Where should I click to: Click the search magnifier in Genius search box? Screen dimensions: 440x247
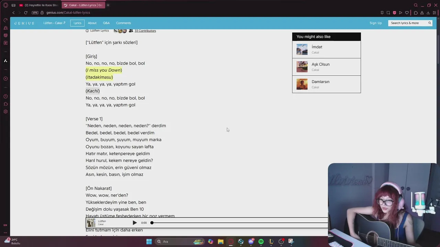click(x=429, y=23)
